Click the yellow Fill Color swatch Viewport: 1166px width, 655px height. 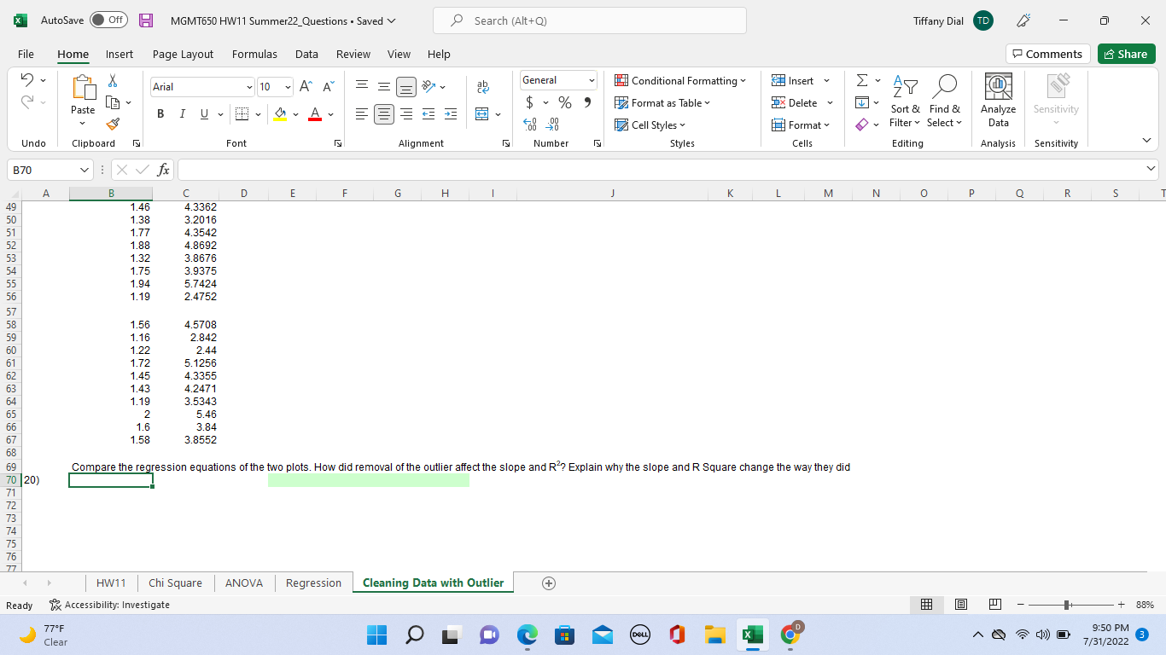(x=281, y=114)
